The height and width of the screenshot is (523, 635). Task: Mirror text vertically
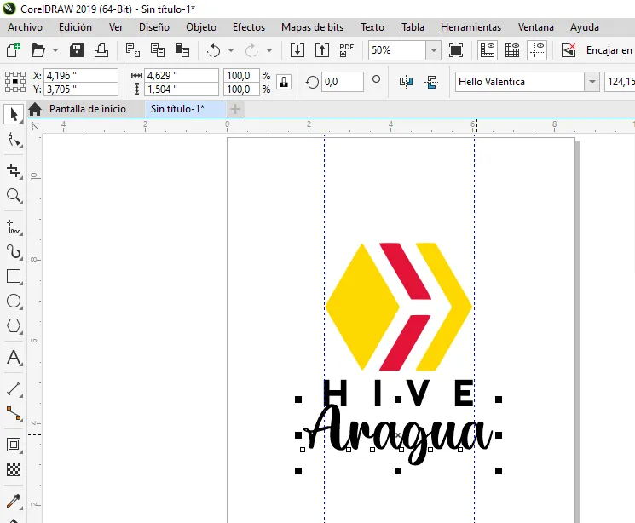(431, 82)
